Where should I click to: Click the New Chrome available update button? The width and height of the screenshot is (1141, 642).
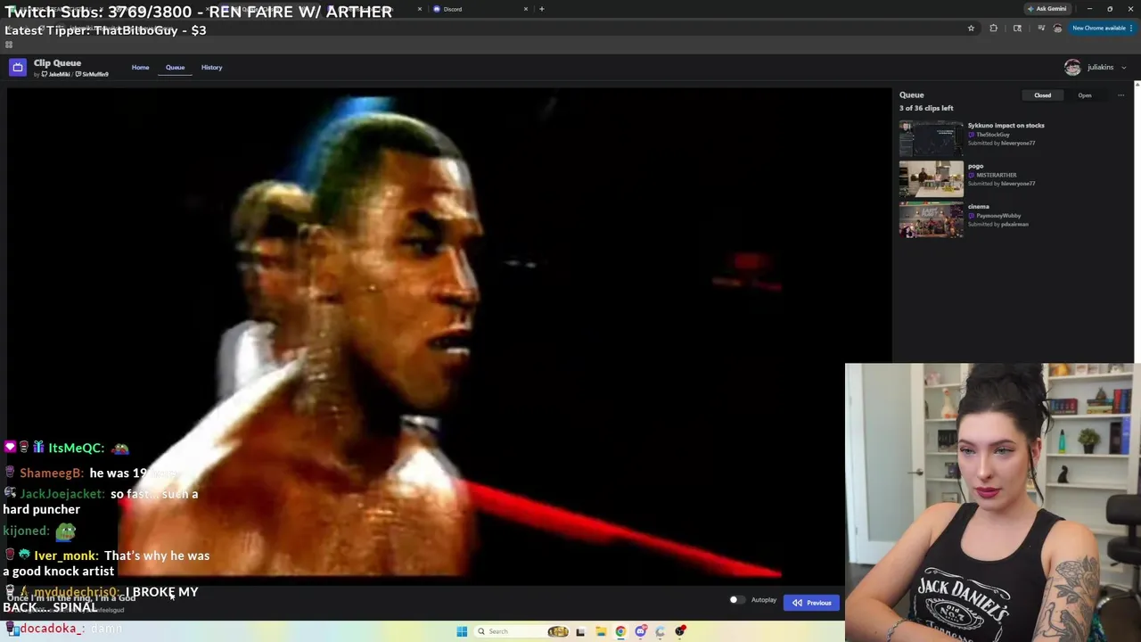(x=1103, y=29)
